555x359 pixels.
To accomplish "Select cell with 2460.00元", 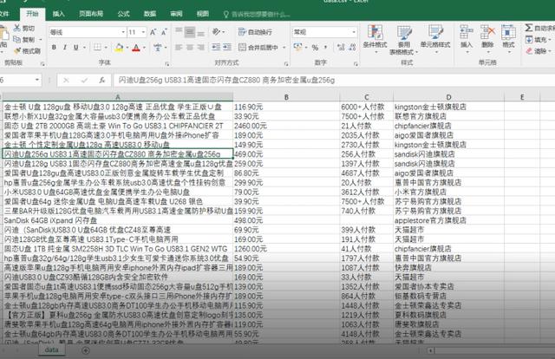I will point(286,126).
